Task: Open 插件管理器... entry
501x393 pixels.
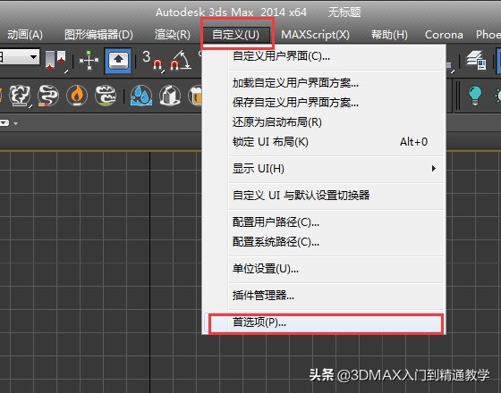Action: tap(324, 296)
